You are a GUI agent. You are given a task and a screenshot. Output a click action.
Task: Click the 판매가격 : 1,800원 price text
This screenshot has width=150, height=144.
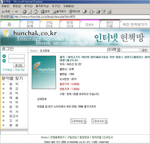tap(69, 89)
